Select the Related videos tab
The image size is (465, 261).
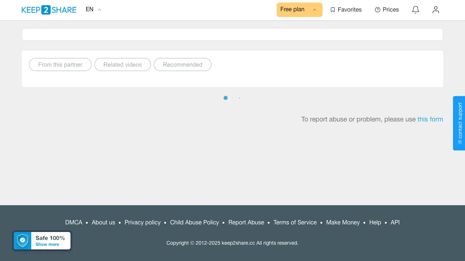[x=123, y=65]
